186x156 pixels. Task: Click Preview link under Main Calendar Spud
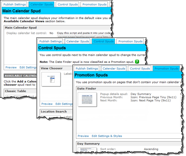point(11,67)
